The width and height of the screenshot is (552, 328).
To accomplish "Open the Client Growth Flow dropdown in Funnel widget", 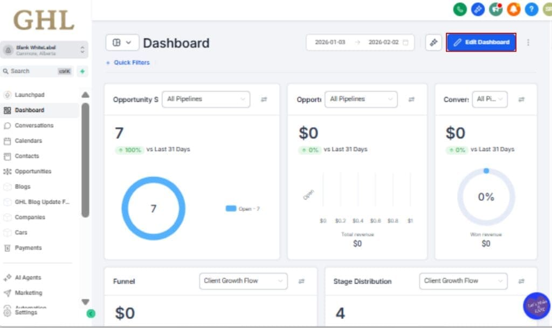I will pos(243,281).
